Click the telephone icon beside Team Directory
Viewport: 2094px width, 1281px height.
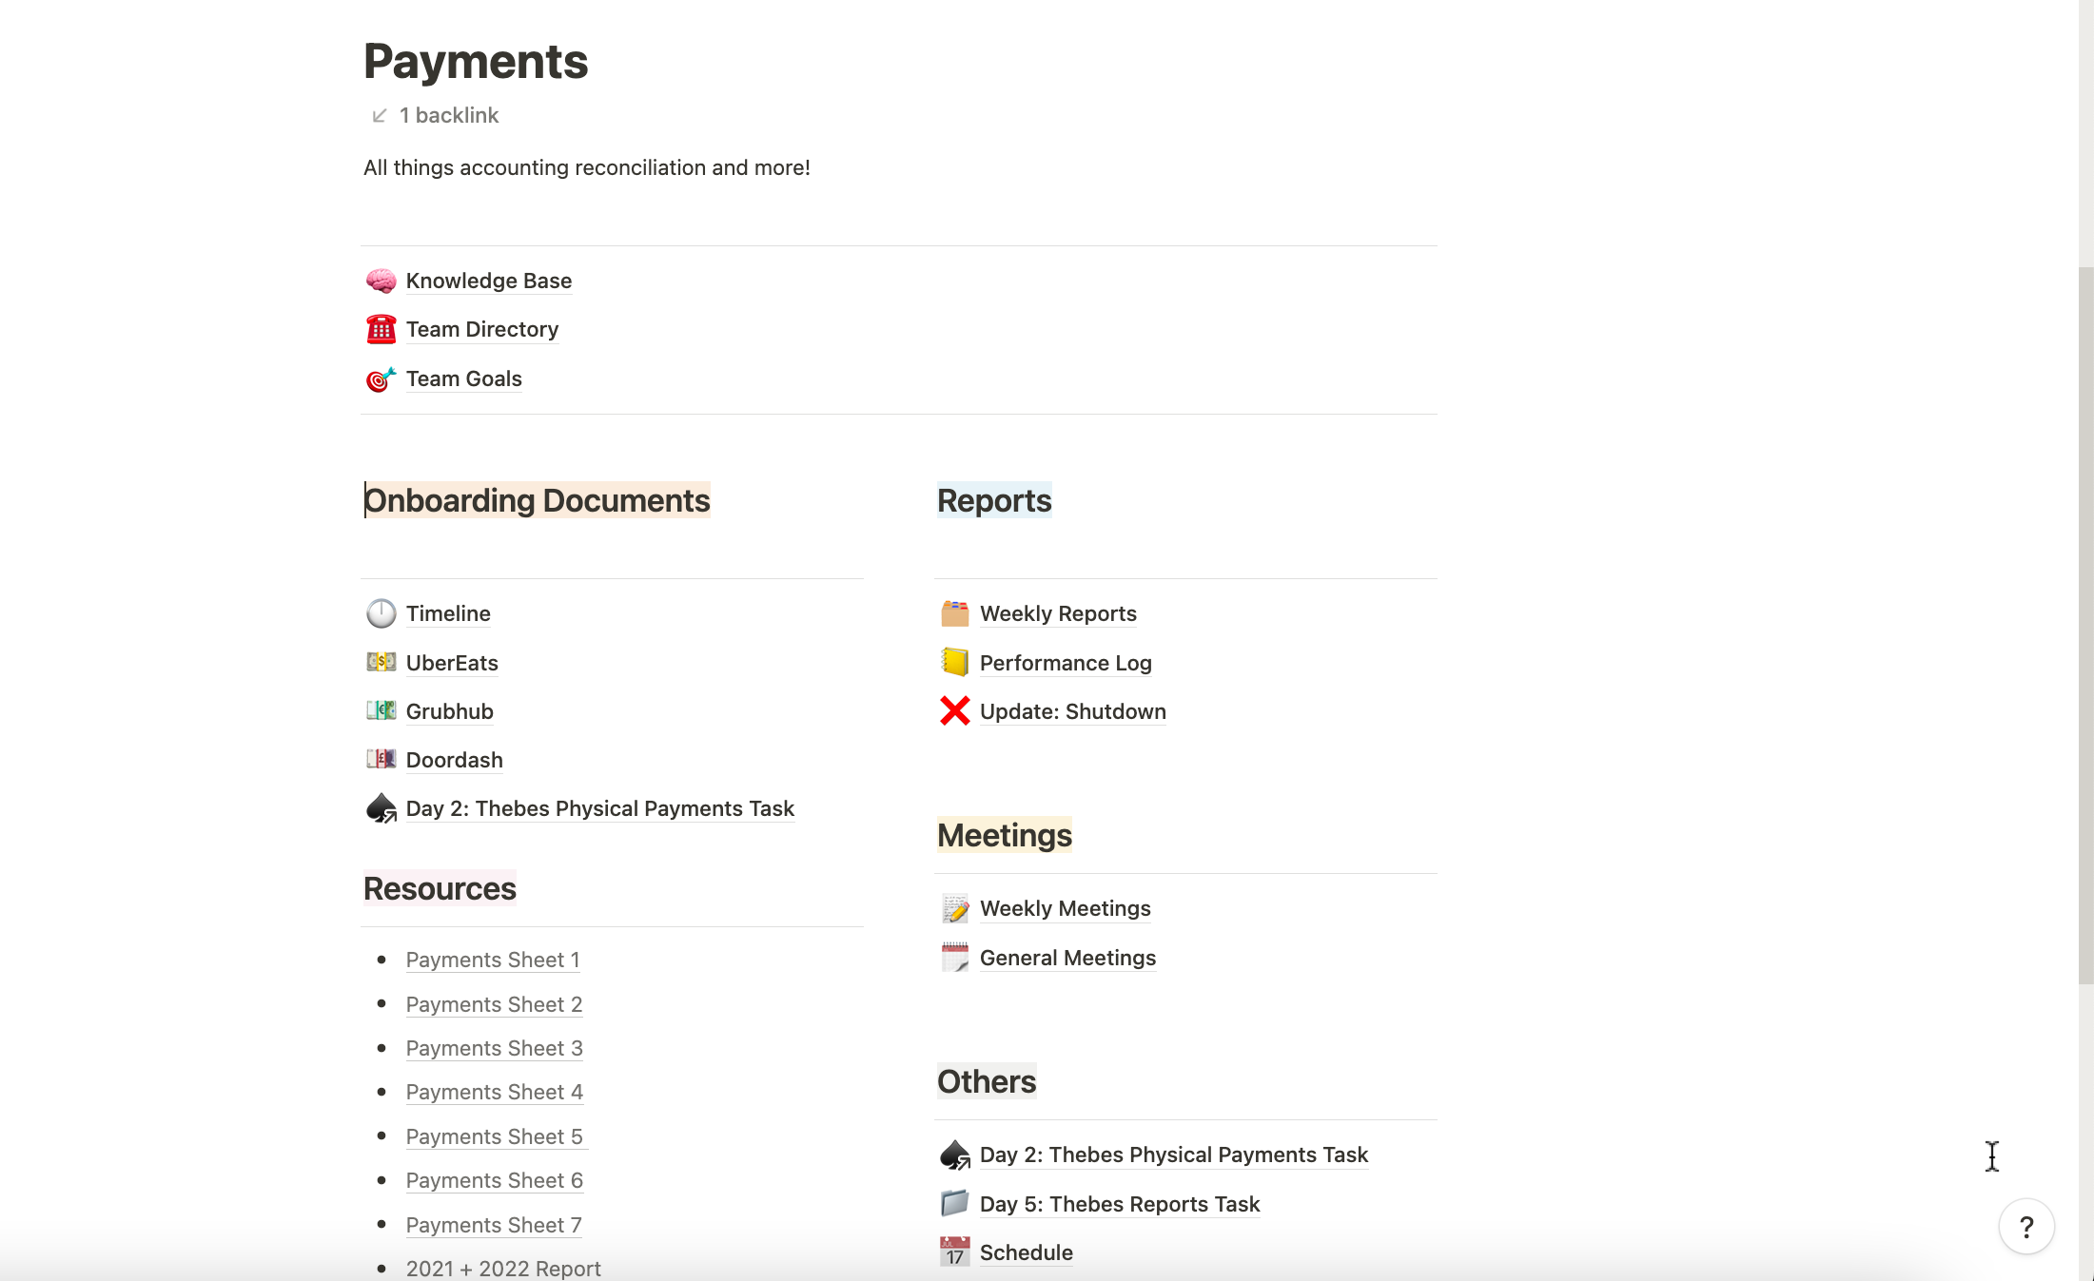point(381,329)
